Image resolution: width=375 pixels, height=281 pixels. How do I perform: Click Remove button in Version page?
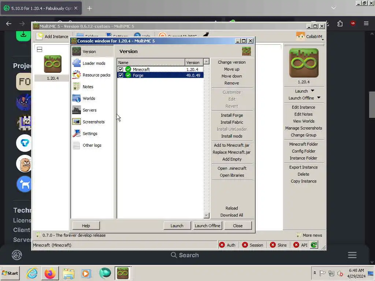(231, 83)
